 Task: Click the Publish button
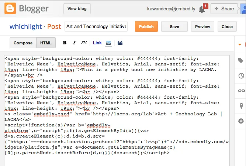[x=146, y=27]
